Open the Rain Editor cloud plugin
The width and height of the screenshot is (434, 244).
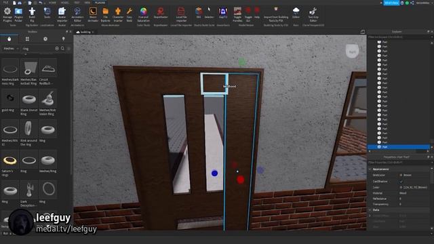[296, 13]
